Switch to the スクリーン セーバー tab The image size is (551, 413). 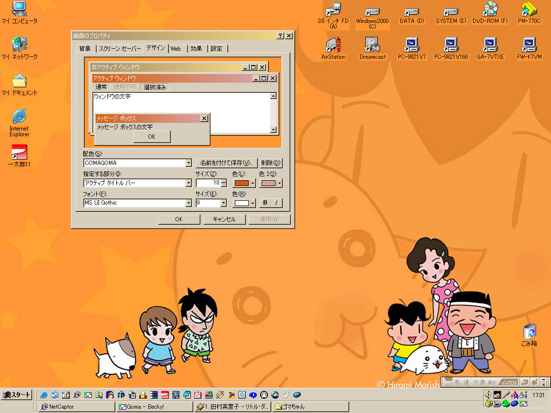[x=120, y=48]
